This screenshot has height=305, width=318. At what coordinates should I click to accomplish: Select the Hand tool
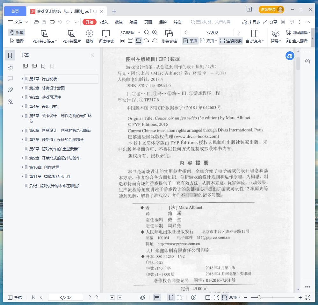click(17, 32)
